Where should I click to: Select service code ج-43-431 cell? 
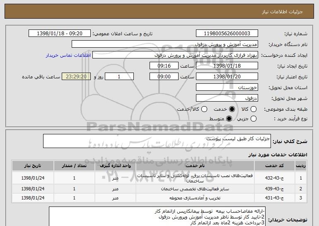coord(274,198)
